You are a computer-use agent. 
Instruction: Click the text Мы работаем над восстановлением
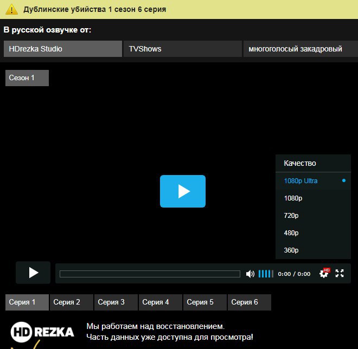pos(156,326)
